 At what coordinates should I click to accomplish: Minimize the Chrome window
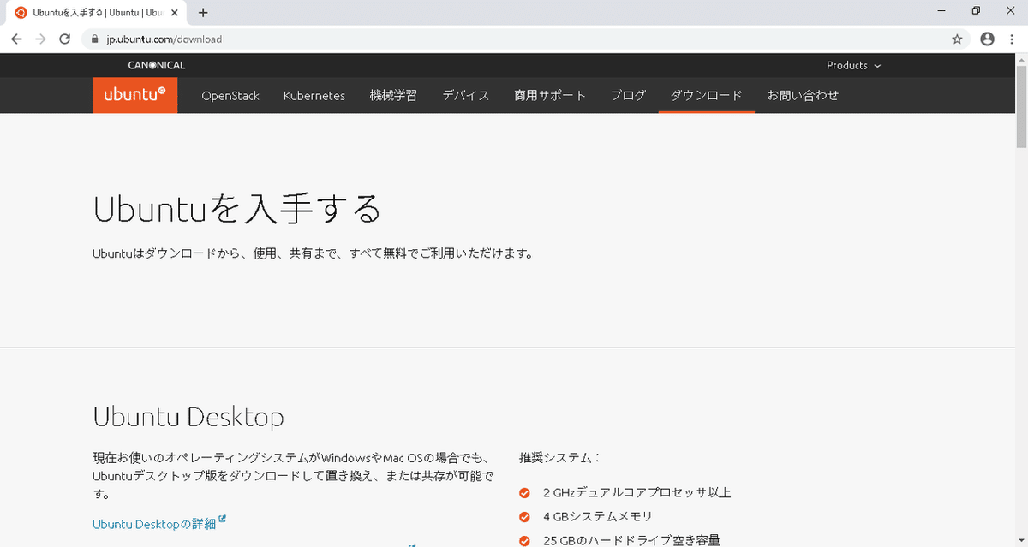pos(941,11)
